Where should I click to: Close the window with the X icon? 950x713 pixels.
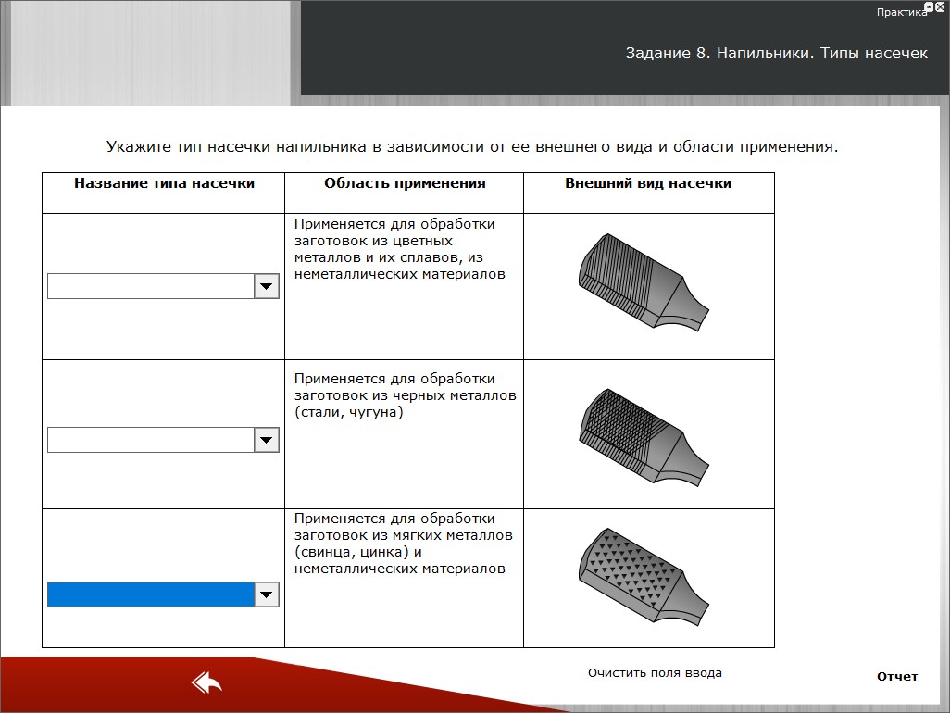[x=941, y=6]
